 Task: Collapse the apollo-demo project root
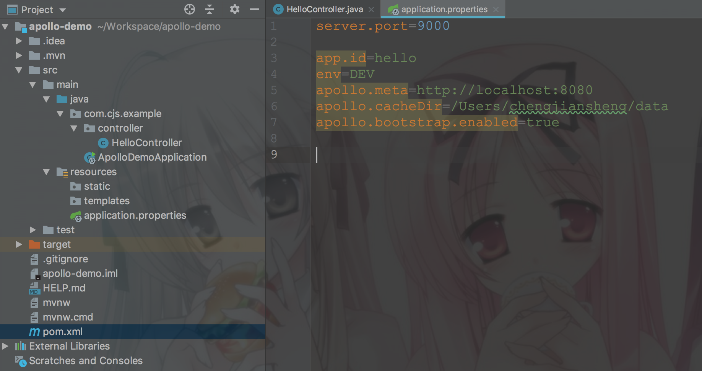pyautogui.click(x=5, y=27)
